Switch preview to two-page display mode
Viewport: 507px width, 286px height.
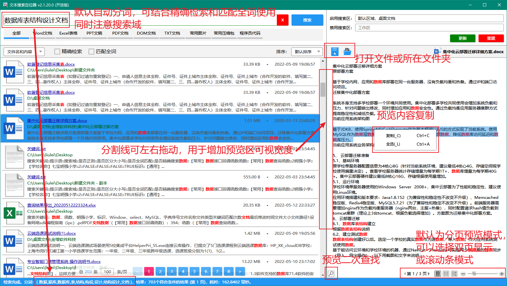tap(446, 274)
